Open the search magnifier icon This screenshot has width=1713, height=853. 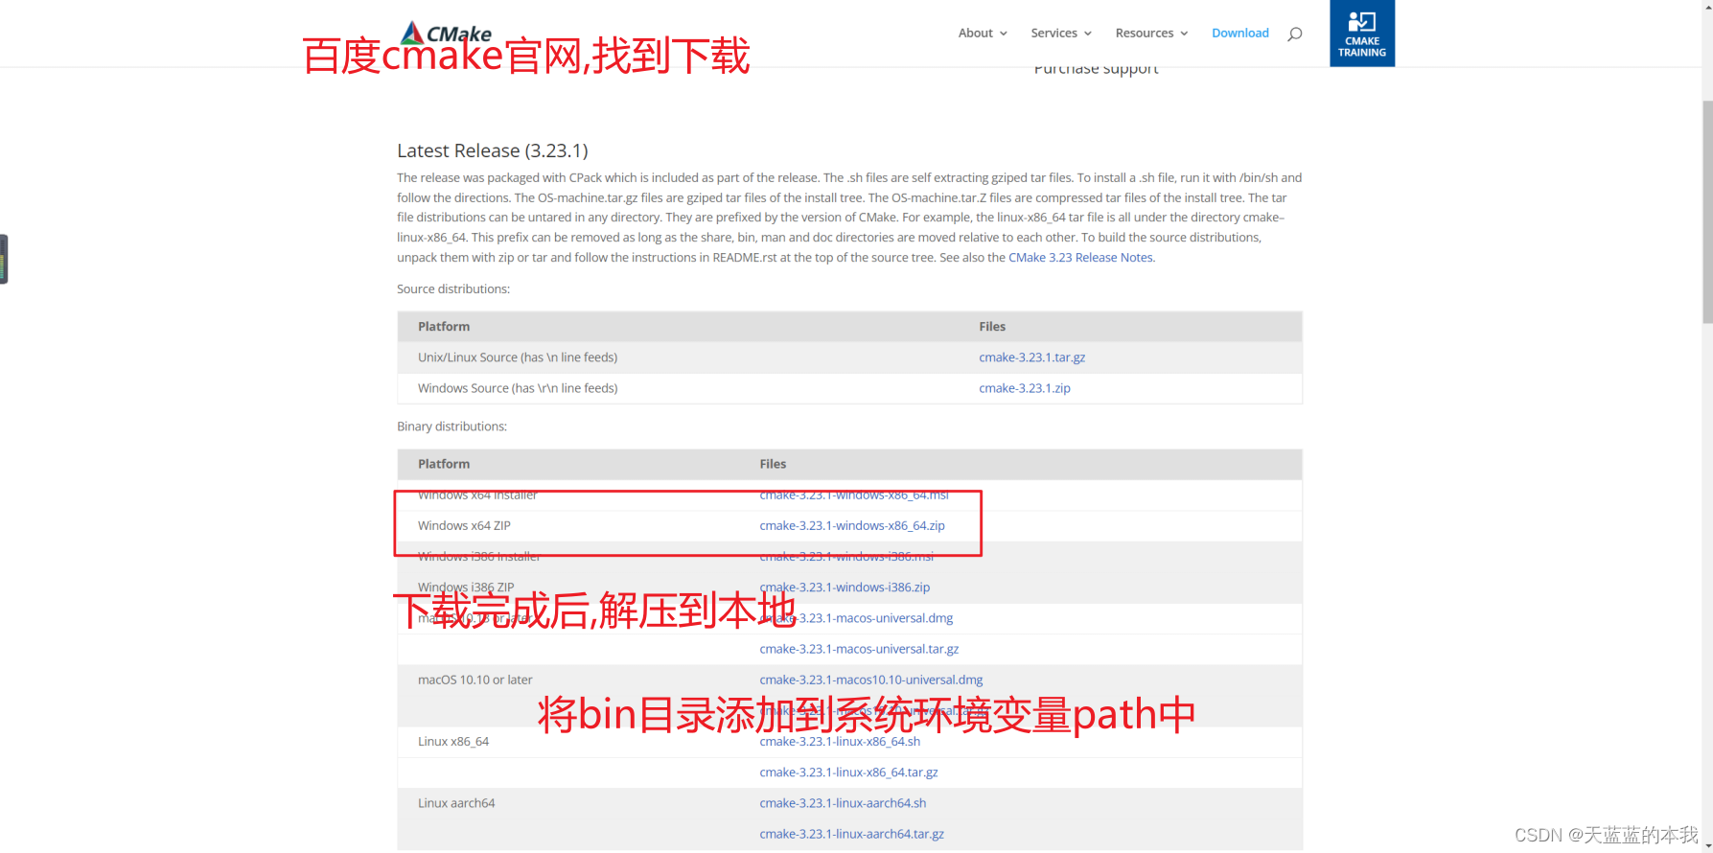coord(1294,34)
